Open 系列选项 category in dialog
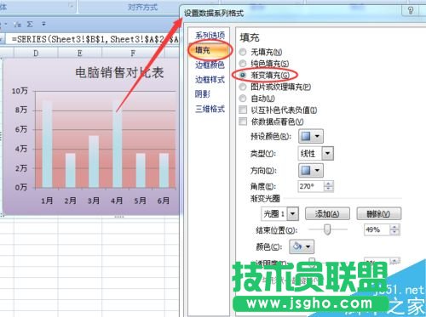 coord(210,36)
